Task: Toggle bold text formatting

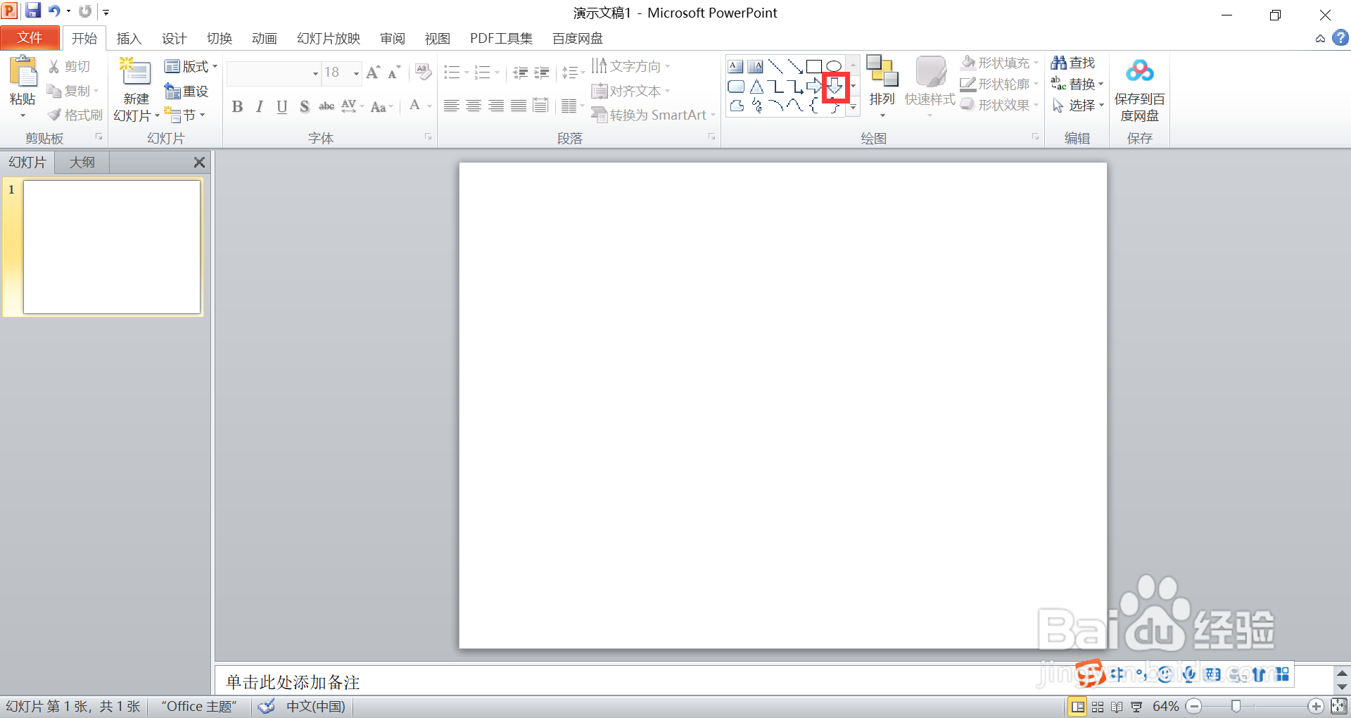Action: point(237,106)
